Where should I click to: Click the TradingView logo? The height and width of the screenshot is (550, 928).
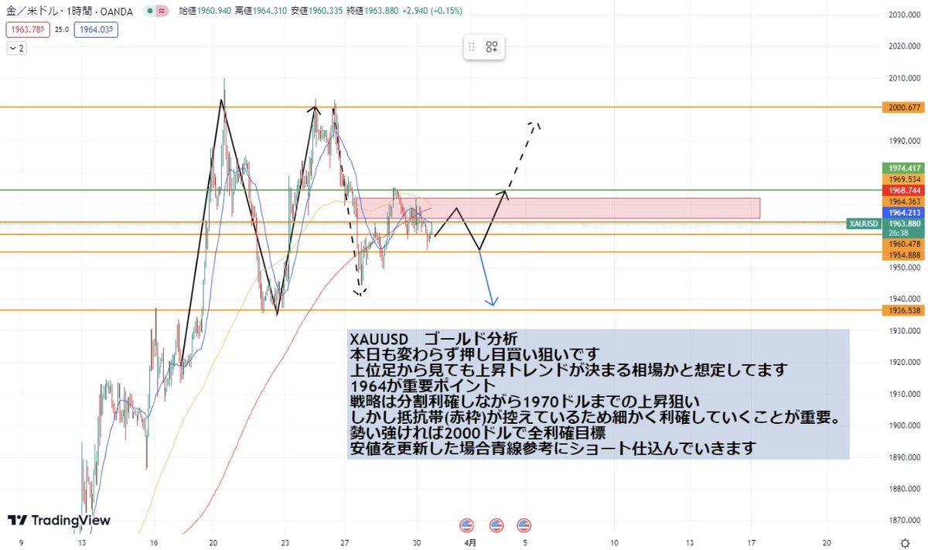[x=59, y=521]
